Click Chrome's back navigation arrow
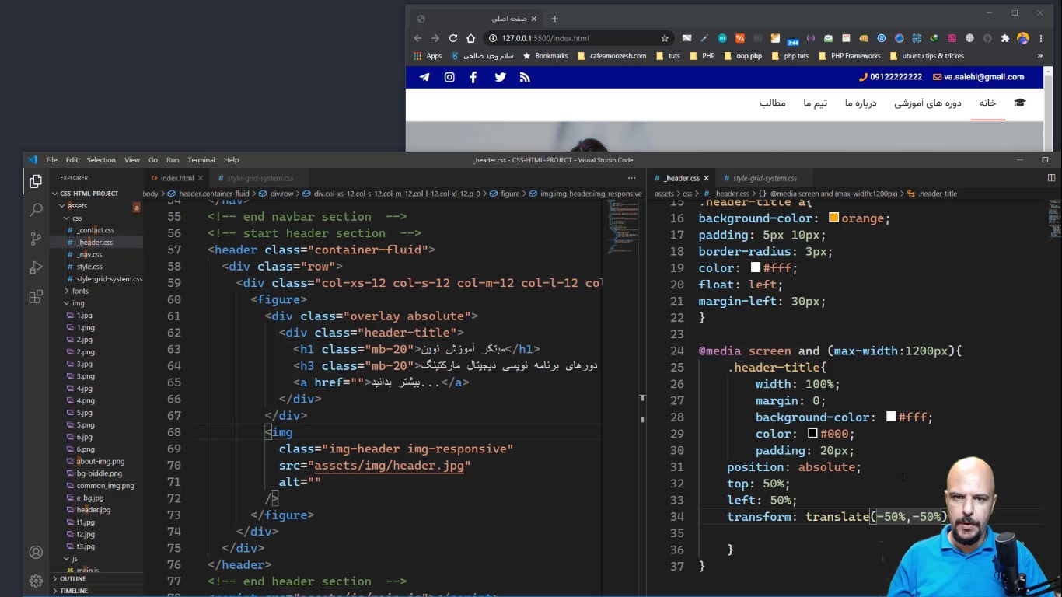1062x597 pixels. coord(418,38)
